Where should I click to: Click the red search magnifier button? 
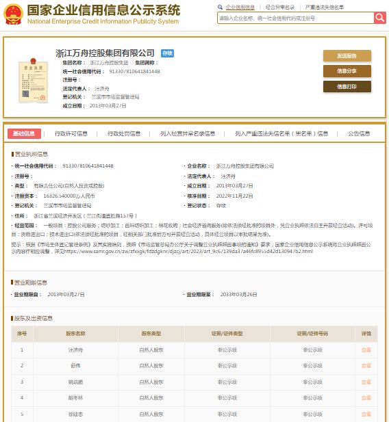pyautogui.click(x=380, y=18)
